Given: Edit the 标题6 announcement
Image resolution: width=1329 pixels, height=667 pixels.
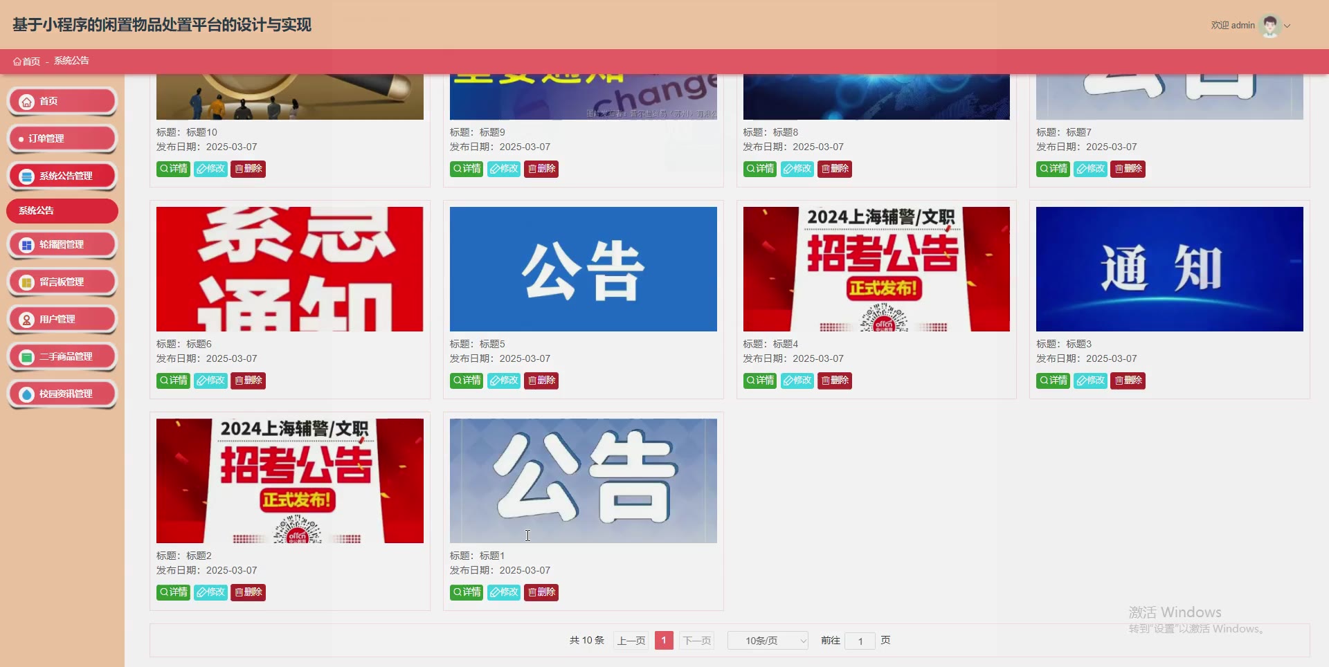Looking at the screenshot, I should click(210, 381).
